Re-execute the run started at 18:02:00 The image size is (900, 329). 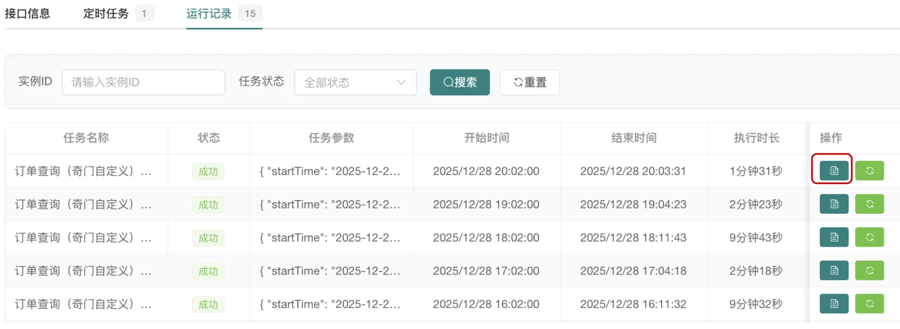coord(869,237)
